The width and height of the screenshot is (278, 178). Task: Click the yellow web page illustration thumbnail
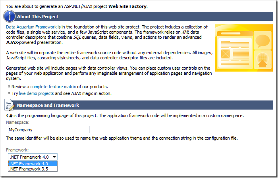tap(244, 48)
